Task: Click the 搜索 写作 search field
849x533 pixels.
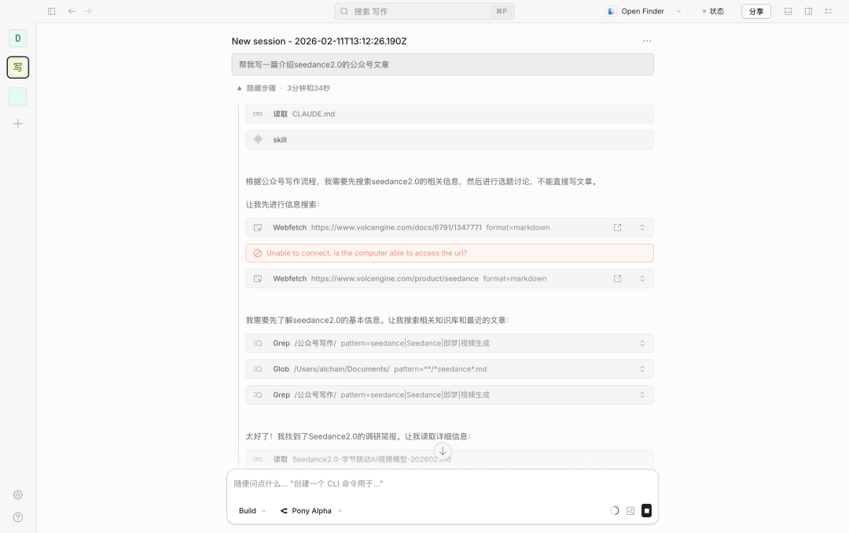Action: pyautogui.click(x=424, y=11)
